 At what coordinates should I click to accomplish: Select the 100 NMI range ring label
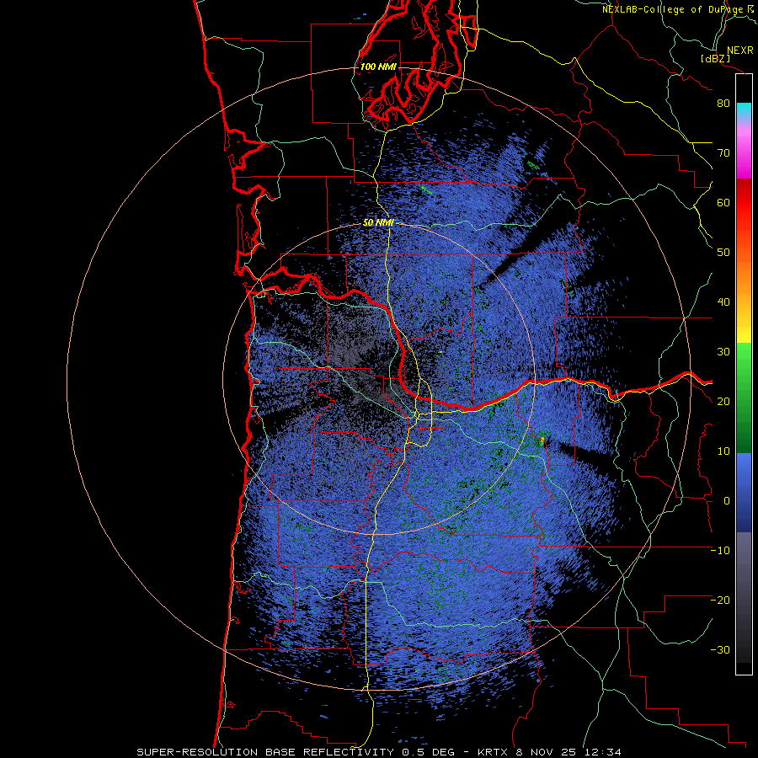coord(378,67)
